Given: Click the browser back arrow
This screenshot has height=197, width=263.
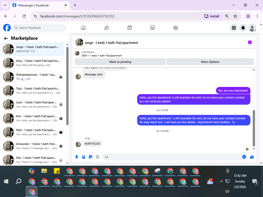Looking at the screenshot, I should click(x=6, y=16).
